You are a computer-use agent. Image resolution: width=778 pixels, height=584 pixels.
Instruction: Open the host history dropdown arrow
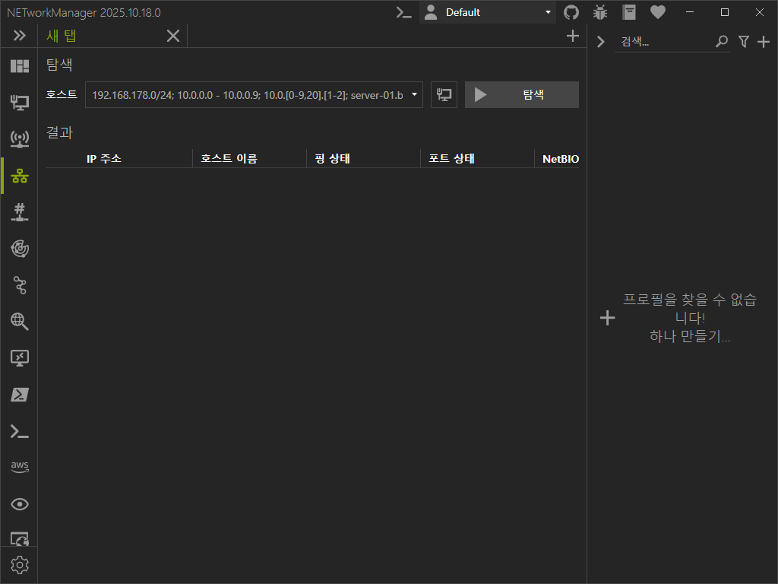(x=414, y=95)
